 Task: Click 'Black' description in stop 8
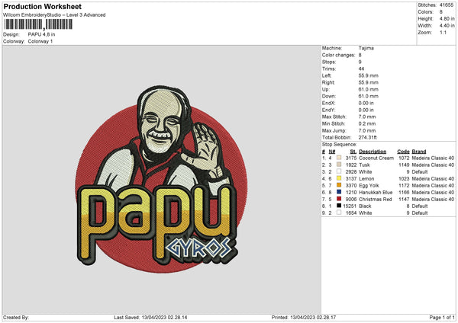click(365, 206)
